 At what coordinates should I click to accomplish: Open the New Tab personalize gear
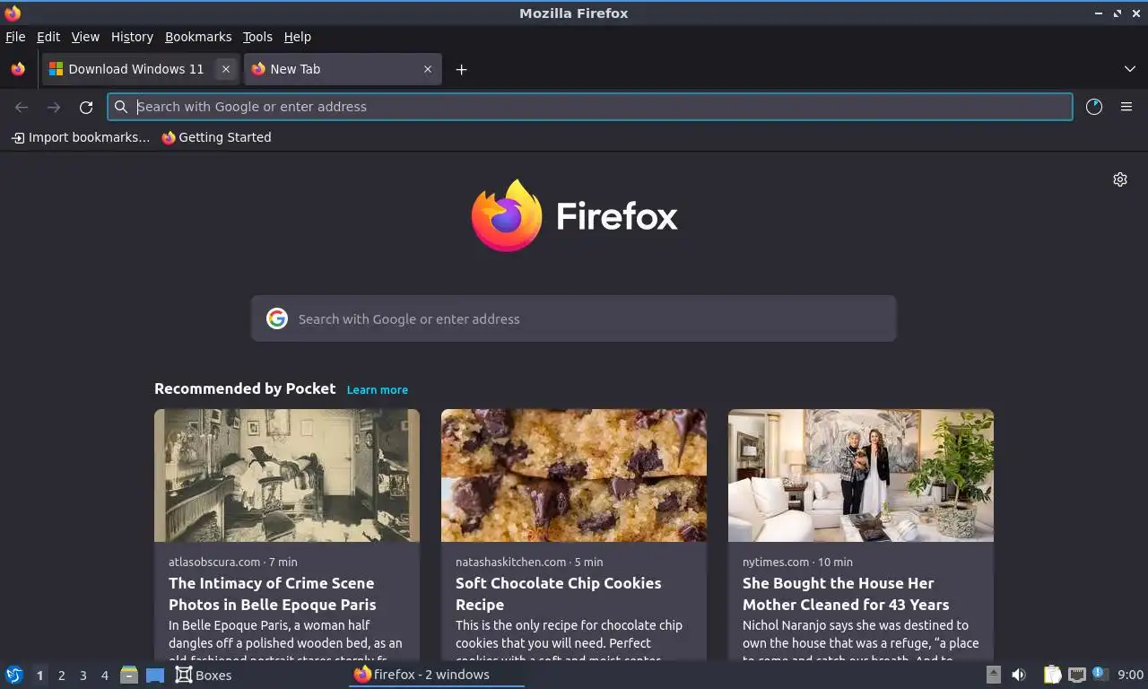(1120, 179)
